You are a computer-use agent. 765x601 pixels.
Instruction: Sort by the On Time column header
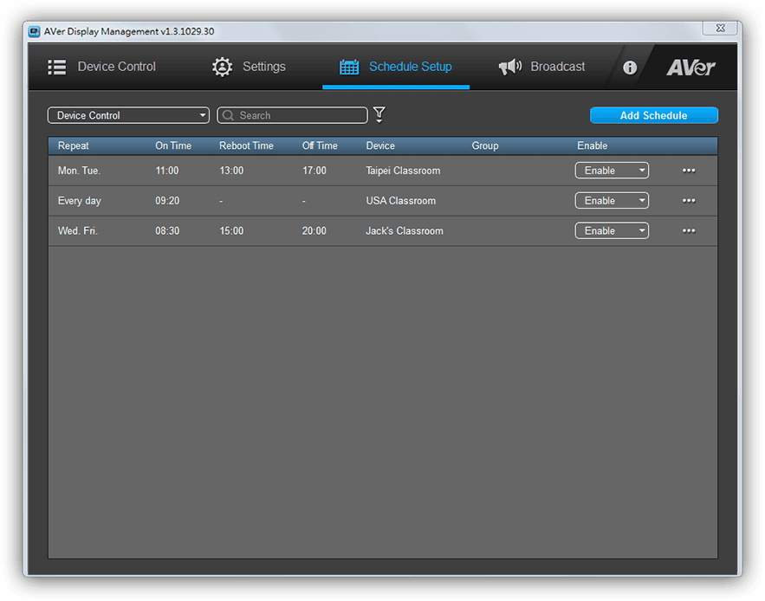coord(173,145)
